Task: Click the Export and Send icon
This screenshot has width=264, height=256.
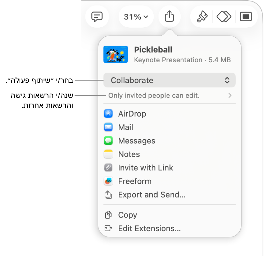Action: (x=108, y=195)
